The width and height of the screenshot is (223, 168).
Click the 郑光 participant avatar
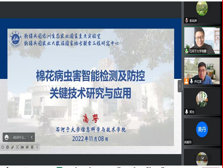pos(202,99)
